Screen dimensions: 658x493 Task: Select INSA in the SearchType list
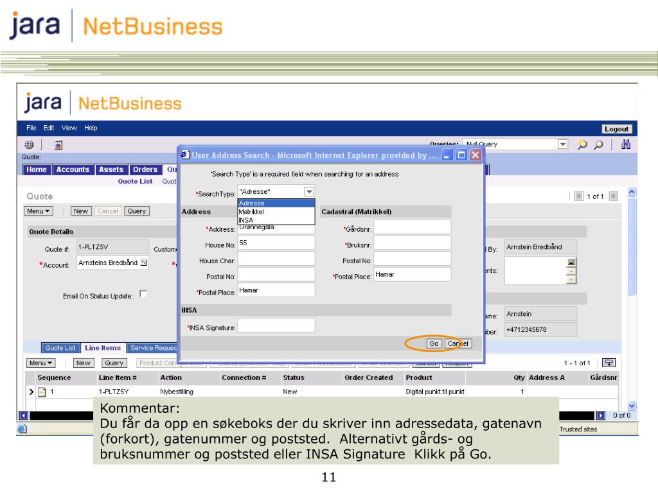click(x=276, y=220)
